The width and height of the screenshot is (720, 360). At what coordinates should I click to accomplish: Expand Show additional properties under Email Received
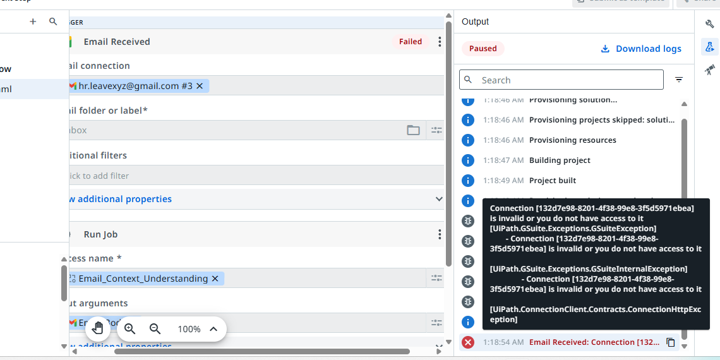[x=439, y=199]
